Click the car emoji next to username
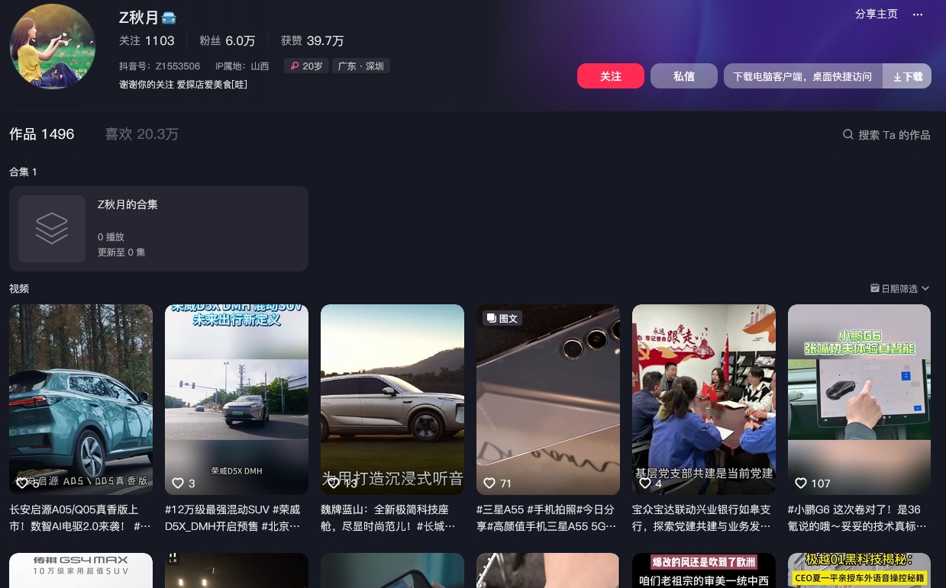Screen dimensions: 946x588 169,18
